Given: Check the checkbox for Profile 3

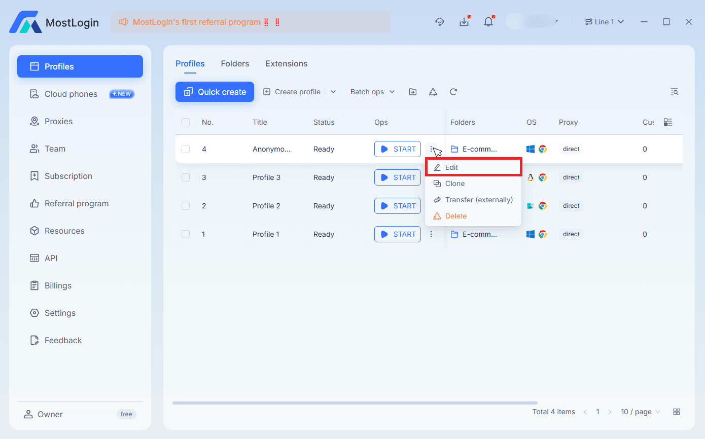Looking at the screenshot, I should pyautogui.click(x=186, y=177).
